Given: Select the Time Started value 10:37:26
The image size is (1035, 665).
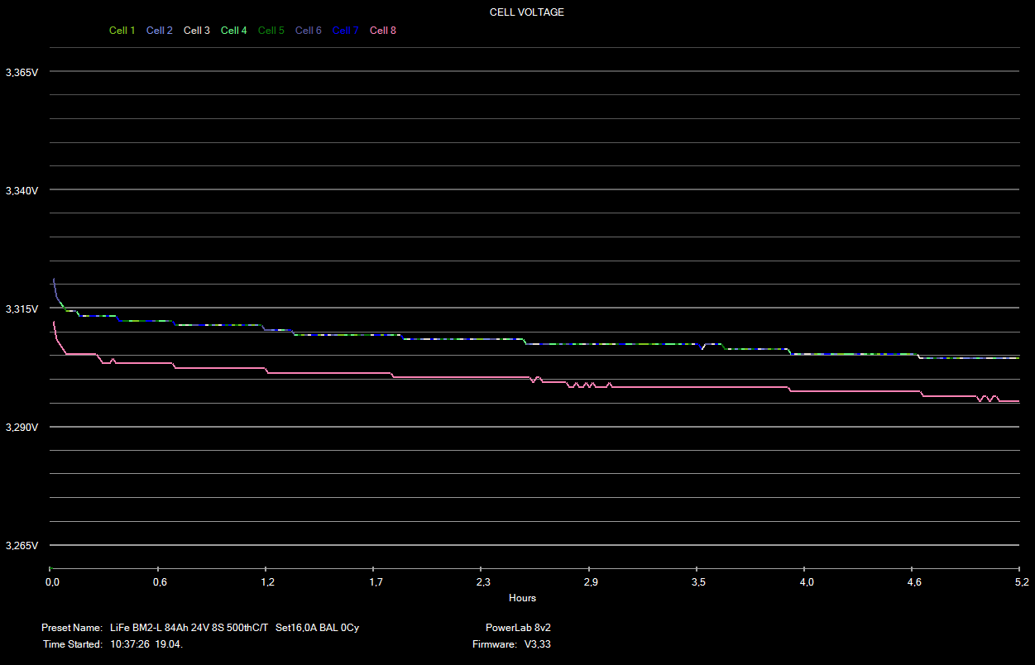Looking at the screenshot, I should point(131,644).
